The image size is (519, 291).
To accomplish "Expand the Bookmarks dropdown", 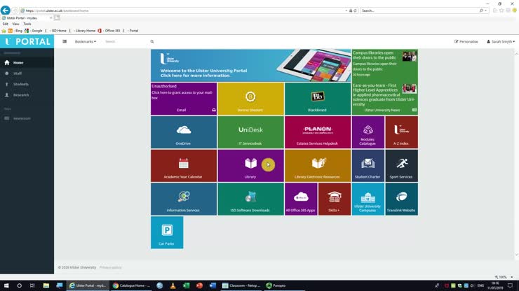I will pyautogui.click(x=86, y=41).
